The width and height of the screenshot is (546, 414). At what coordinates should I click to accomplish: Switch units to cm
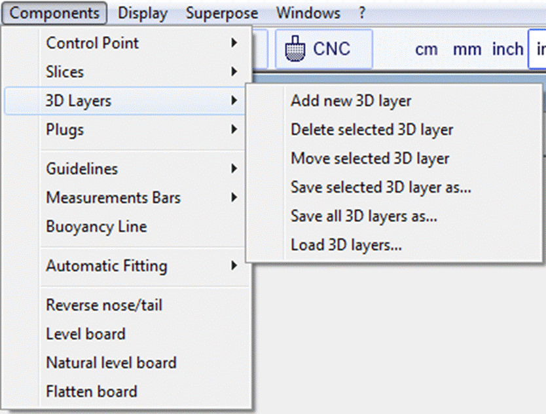click(x=426, y=49)
